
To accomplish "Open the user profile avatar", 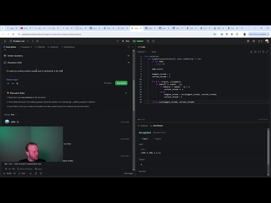I will tap(267, 41).
